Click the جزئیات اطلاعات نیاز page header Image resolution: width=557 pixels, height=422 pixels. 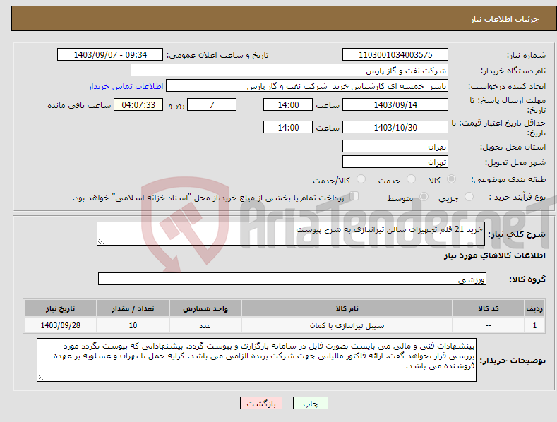pyautogui.click(x=505, y=19)
